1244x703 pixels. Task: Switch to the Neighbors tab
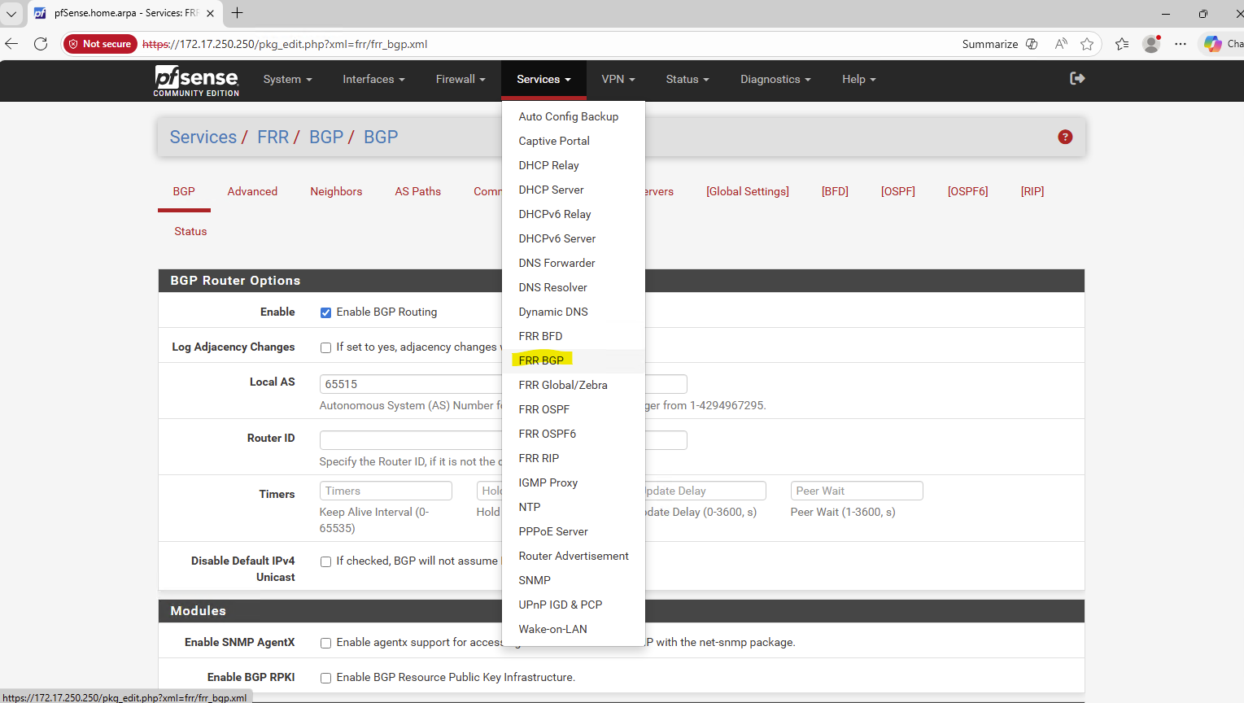[336, 191]
